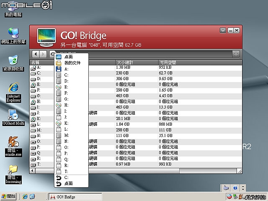
Task: Open the GO! Bridge options dropdown arrow
Action: pos(223,31)
